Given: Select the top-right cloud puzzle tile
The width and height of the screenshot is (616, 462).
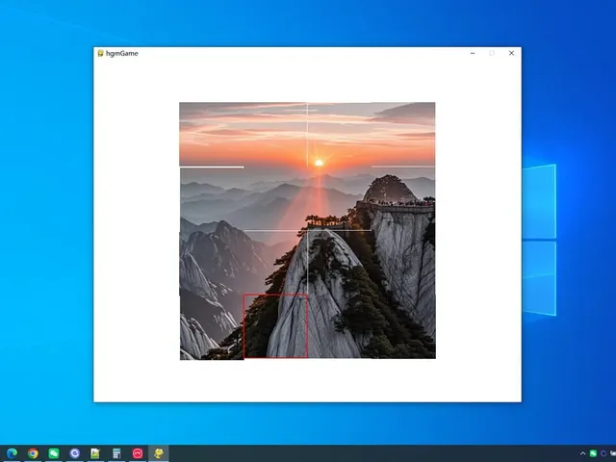Looking at the screenshot, I should coord(403,135).
